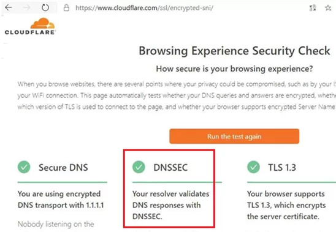
Task: Click the DNSSEC heading text
Action: [170, 167]
